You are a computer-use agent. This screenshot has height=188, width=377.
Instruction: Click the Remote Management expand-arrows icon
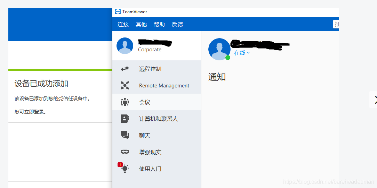(x=125, y=85)
